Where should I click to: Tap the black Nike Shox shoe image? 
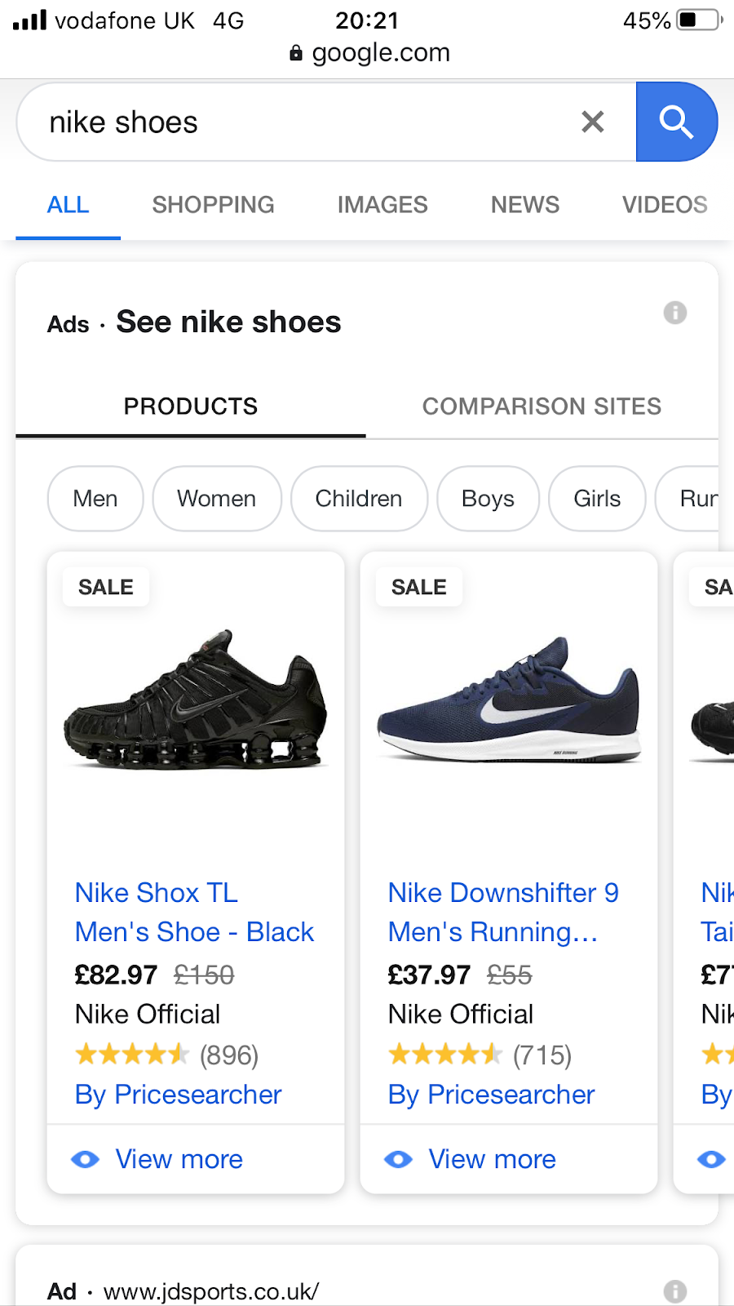coord(196,700)
